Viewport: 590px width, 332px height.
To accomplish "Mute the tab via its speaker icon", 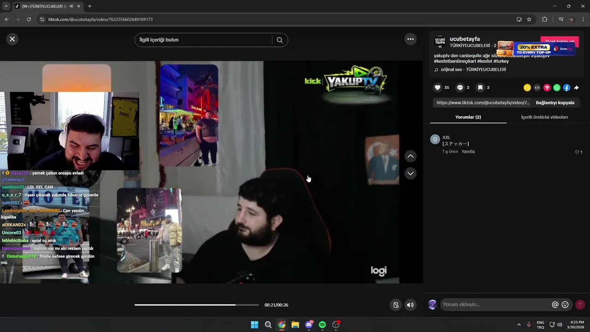I will [71, 6].
